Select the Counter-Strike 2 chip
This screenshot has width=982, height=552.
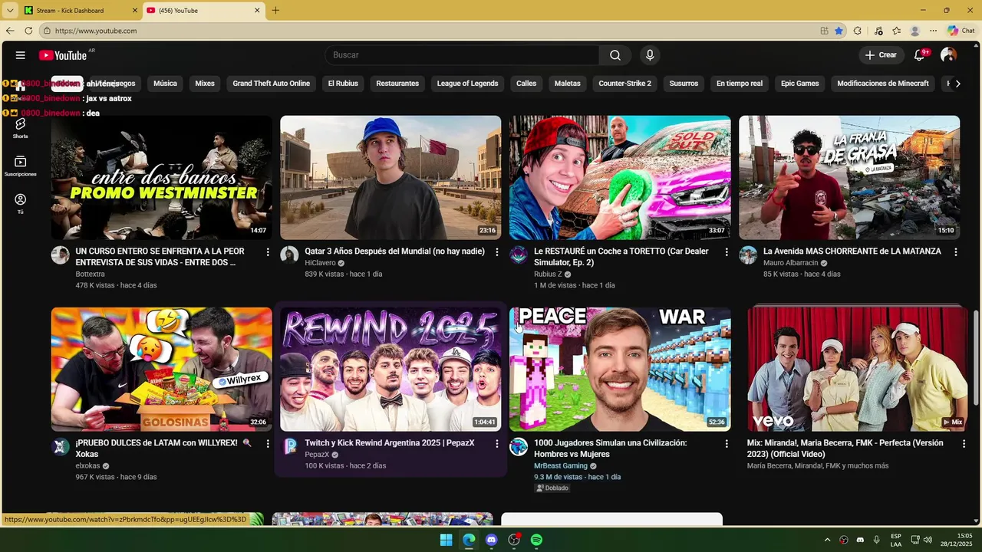click(624, 84)
